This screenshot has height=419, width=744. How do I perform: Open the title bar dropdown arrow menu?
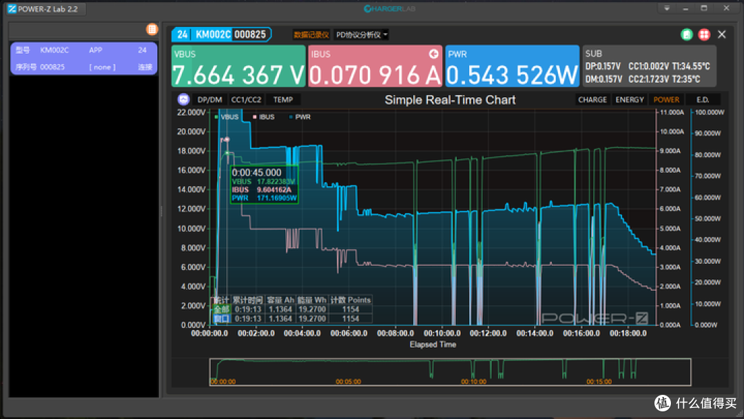[667, 8]
